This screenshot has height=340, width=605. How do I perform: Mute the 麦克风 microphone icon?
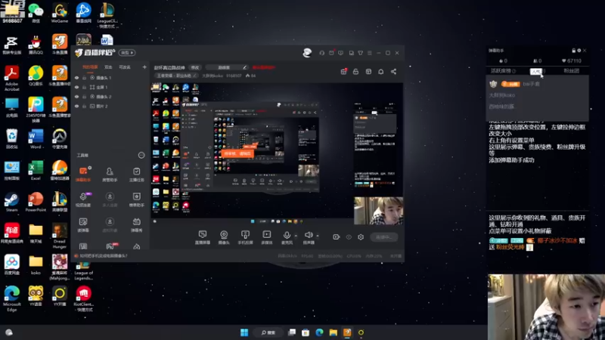[x=287, y=235]
